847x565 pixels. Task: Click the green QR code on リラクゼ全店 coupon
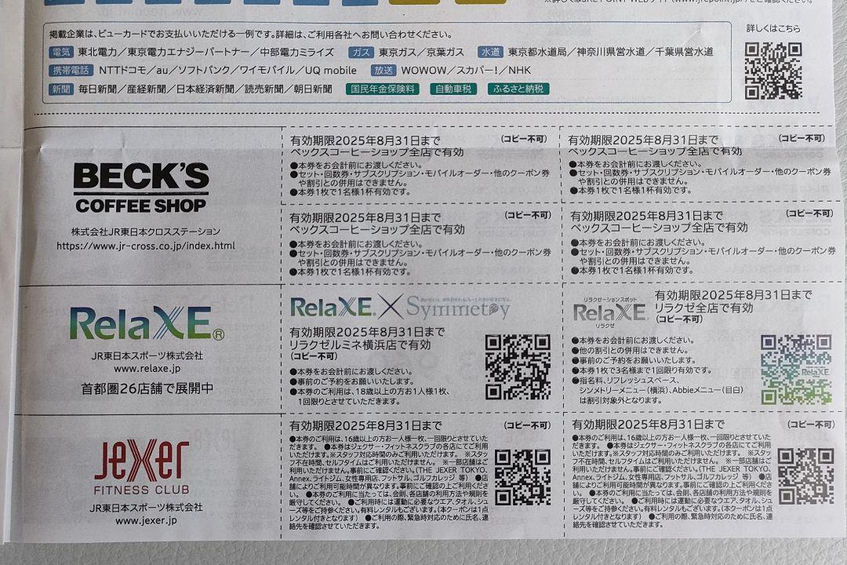point(796,370)
